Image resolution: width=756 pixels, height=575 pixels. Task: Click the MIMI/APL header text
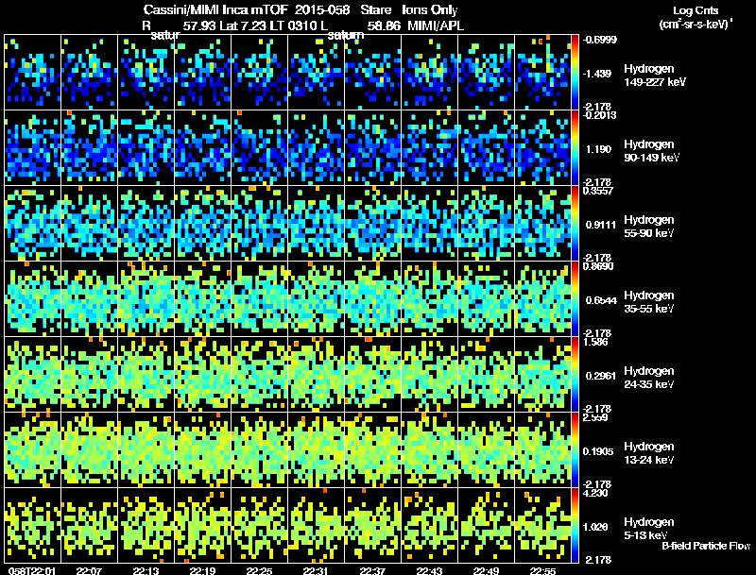(x=436, y=26)
